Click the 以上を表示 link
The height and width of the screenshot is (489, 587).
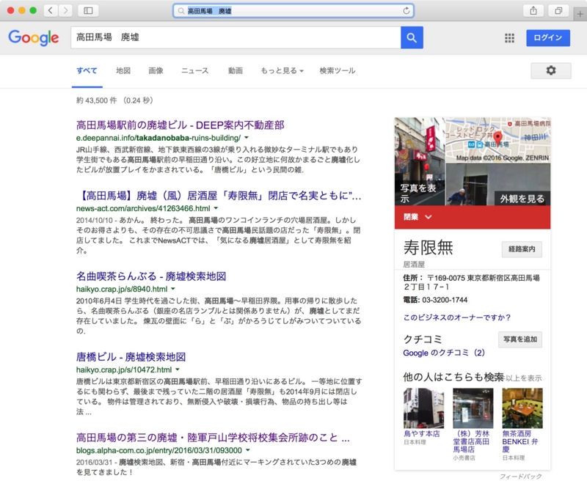coord(523,378)
